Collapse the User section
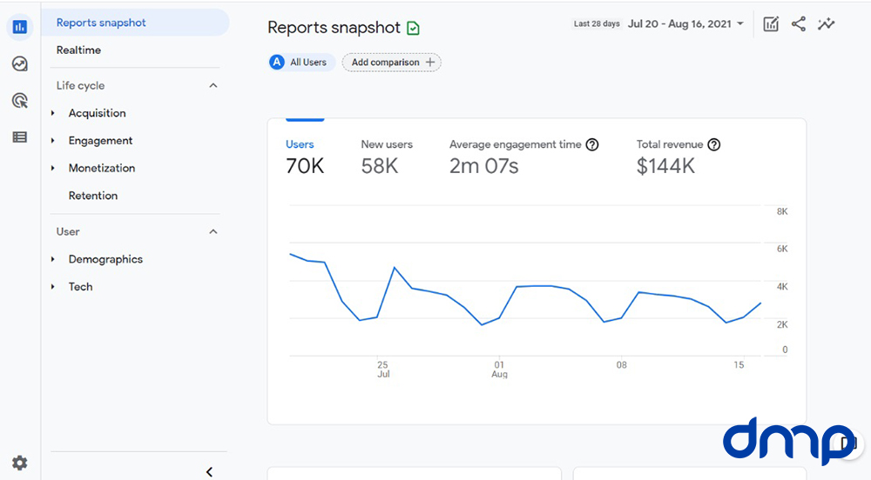The image size is (871, 480). pyautogui.click(x=213, y=232)
